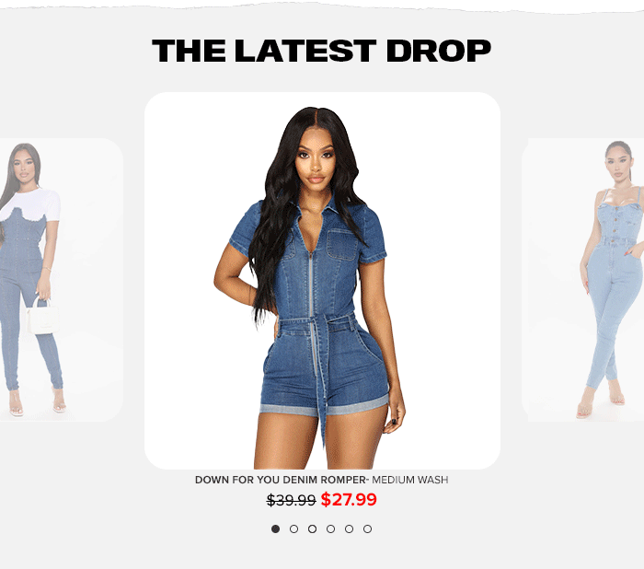Switch to the fifth carousel dot

349,528
